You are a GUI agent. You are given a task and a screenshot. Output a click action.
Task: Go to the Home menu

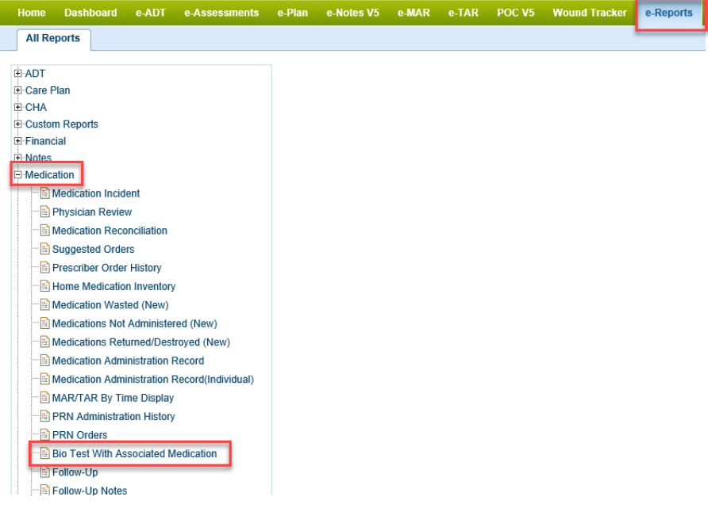(32, 13)
